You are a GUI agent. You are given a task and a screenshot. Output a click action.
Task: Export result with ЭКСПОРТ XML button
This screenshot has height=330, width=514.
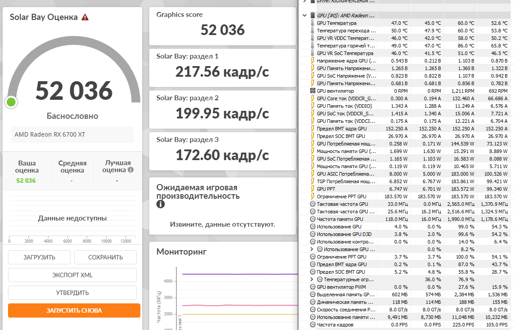point(72,275)
